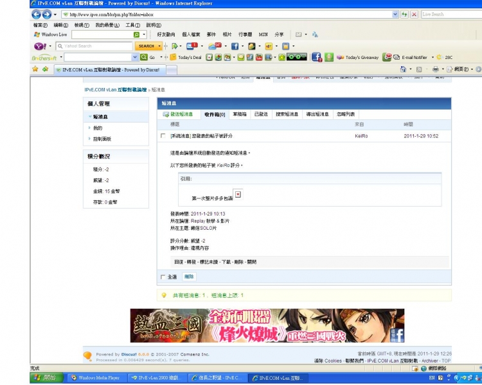
Task: Switch to the 草稿箱 drafts tab
Action: point(238,114)
